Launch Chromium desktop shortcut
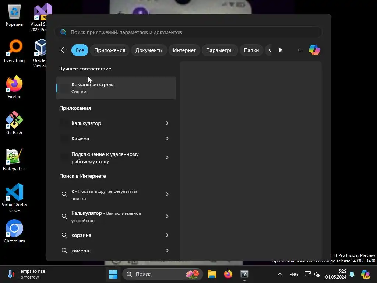Image resolution: width=377 pixels, height=283 pixels. [14, 231]
